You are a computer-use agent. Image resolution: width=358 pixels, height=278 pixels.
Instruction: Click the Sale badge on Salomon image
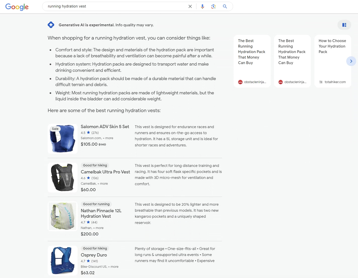tap(55, 129)
